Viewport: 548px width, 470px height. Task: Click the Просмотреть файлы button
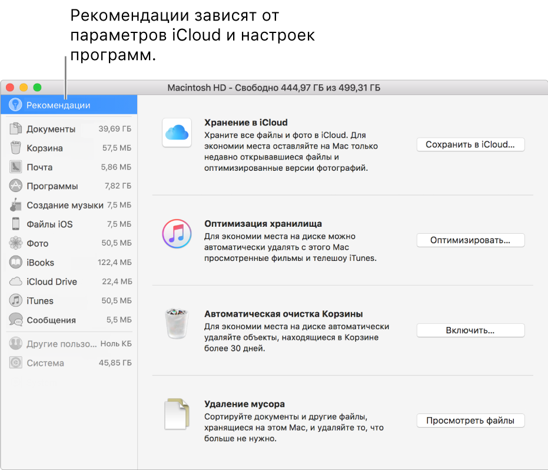470,421
